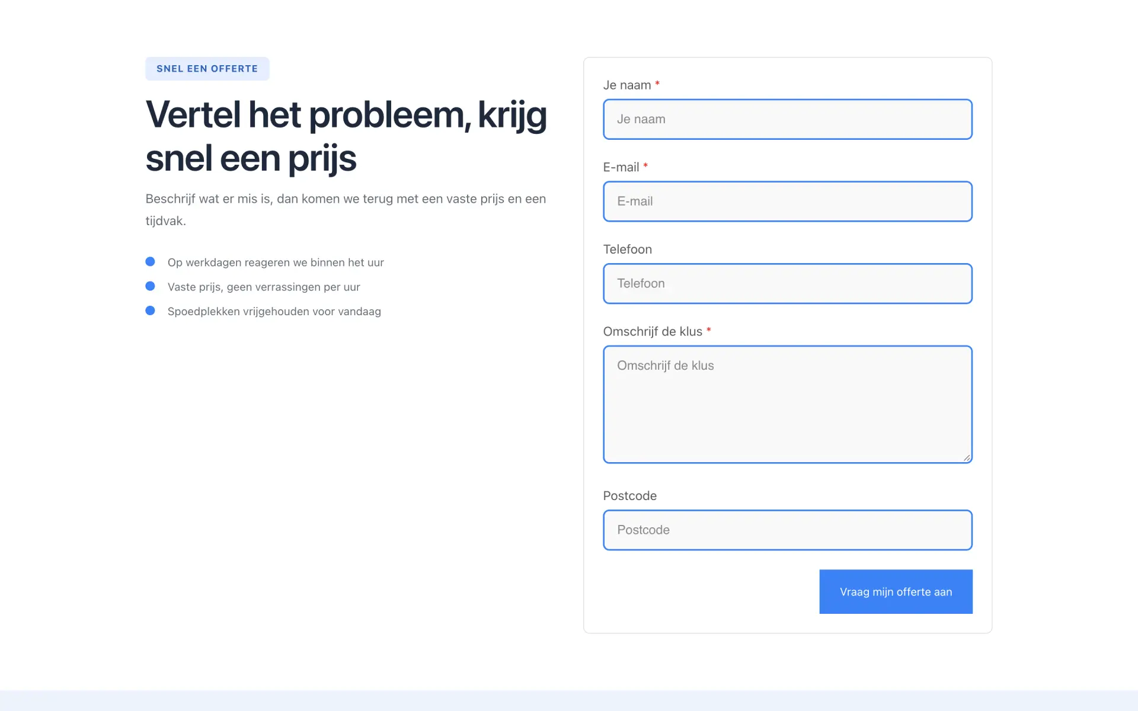Click the blue bullet beside Spoedplekken
The height and width of the screenshot is (711, 1138).
(x=151, y=310)
